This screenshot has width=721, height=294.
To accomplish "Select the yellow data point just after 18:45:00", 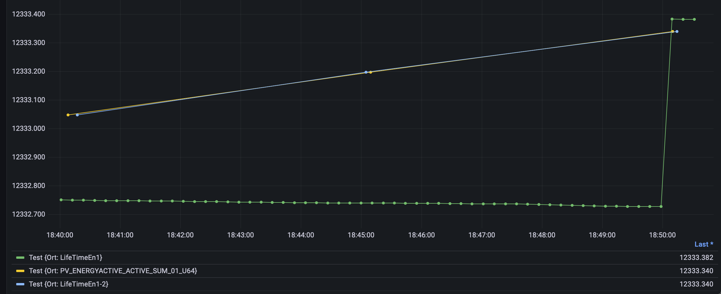I will pos(371,72).
